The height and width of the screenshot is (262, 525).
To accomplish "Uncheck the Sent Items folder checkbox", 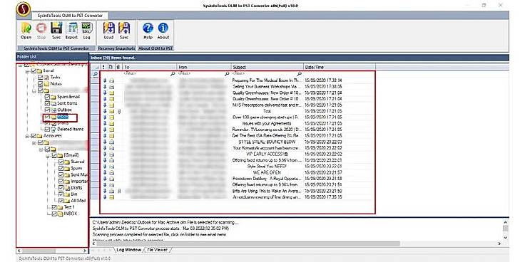I will (x=47, y=103).
